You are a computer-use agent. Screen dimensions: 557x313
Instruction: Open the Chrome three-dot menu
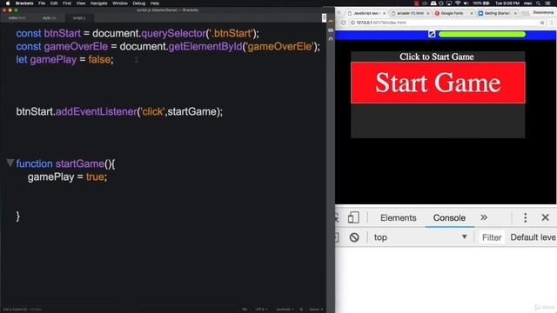click(552, 23)
